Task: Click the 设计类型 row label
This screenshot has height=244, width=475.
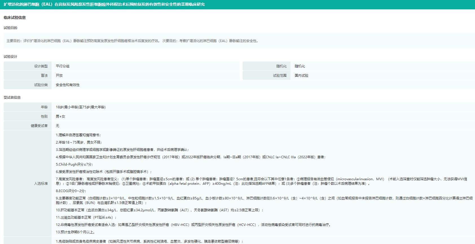Action: [x=41, y=66]
